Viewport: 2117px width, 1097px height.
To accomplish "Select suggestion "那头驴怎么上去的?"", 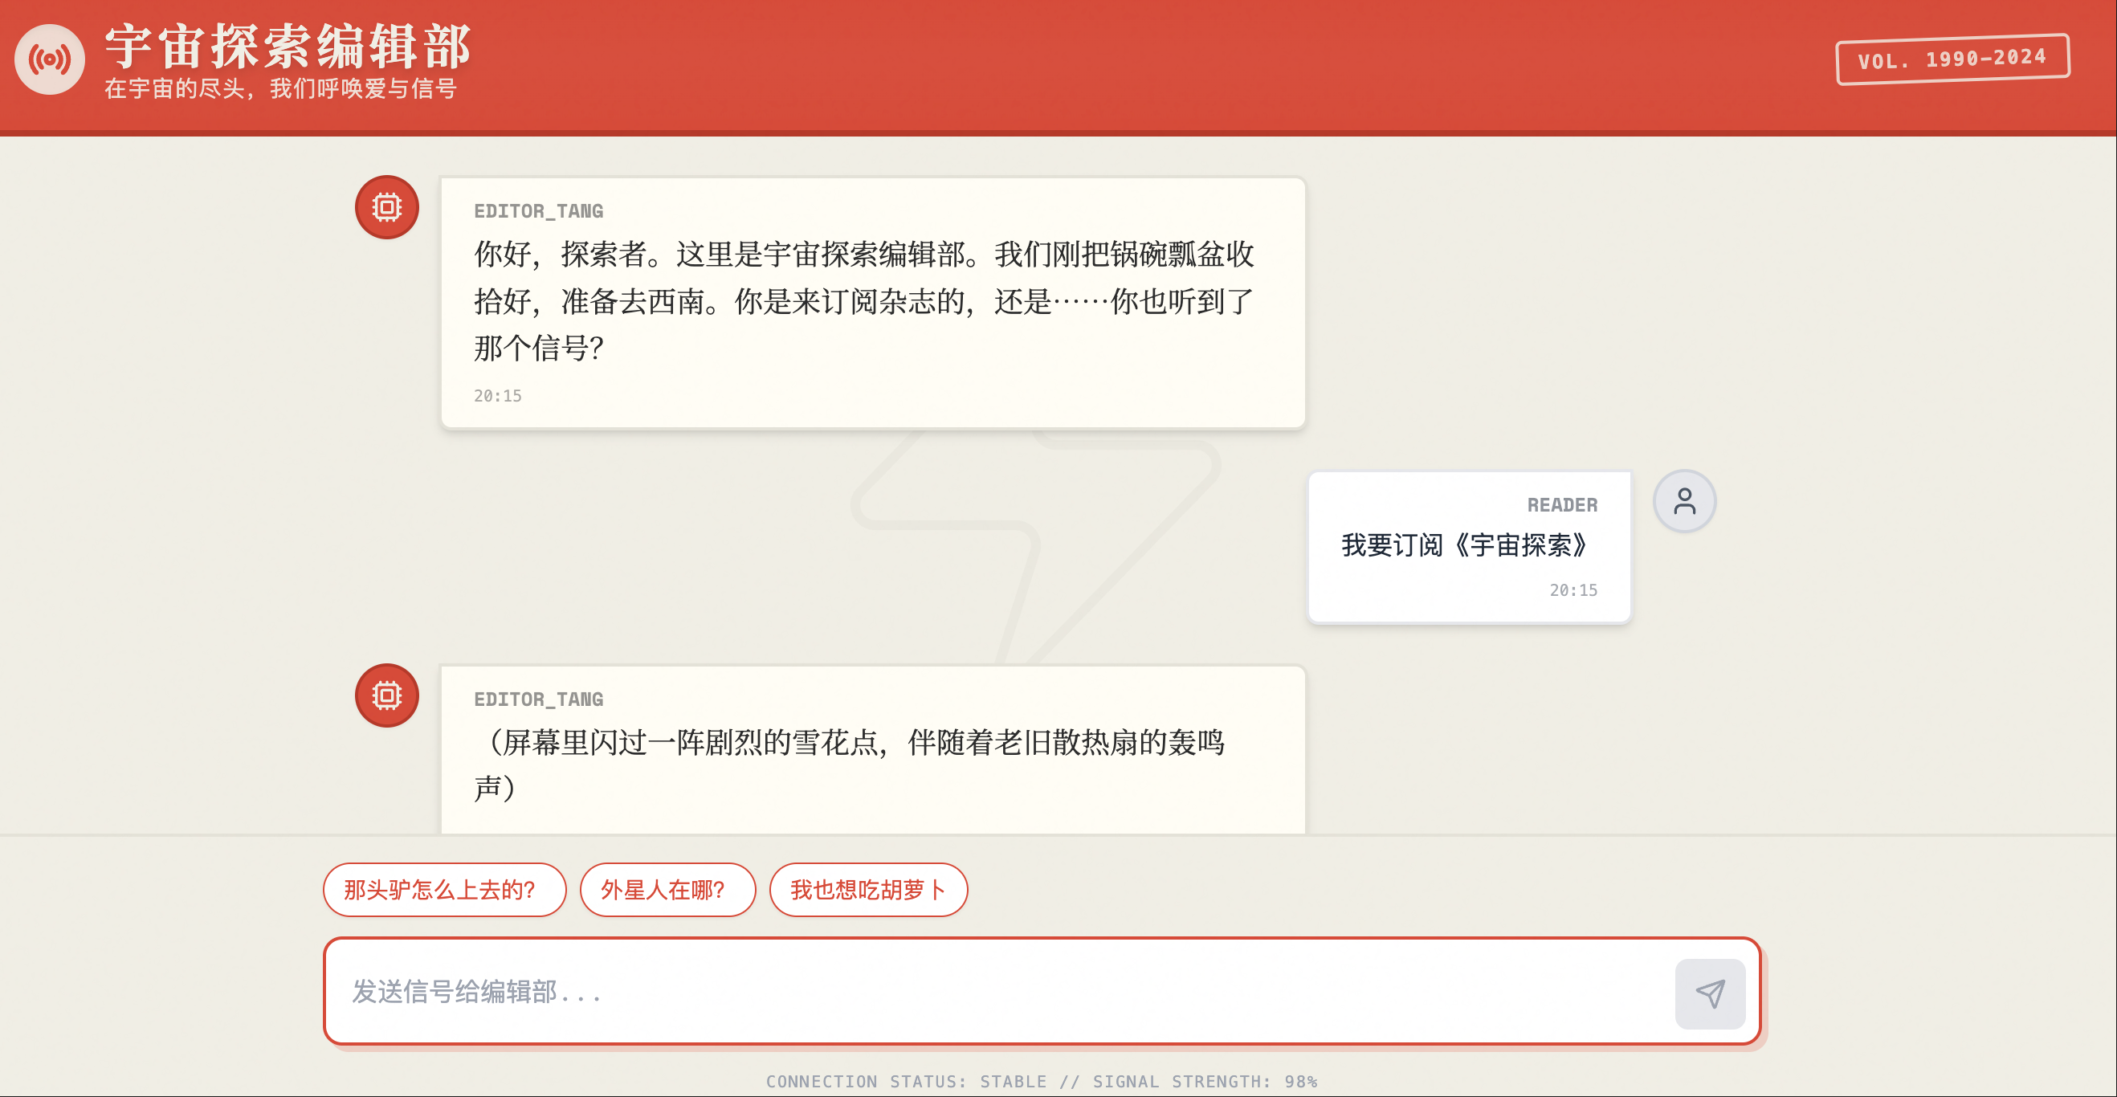I will [444, 889].
